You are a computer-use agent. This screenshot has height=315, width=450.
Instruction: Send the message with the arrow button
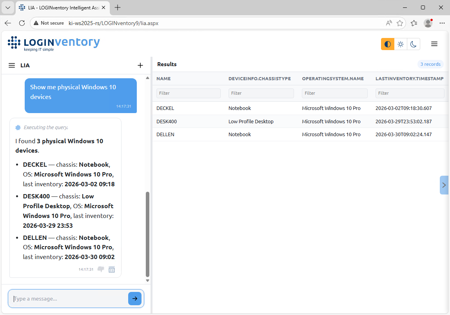tap(134, 299)
